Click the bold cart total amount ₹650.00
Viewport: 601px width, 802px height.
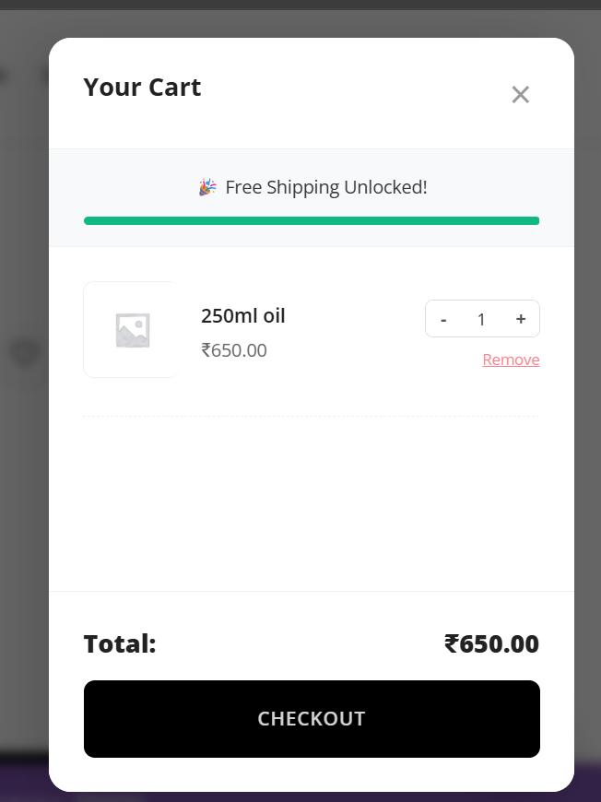coord(491,643)
